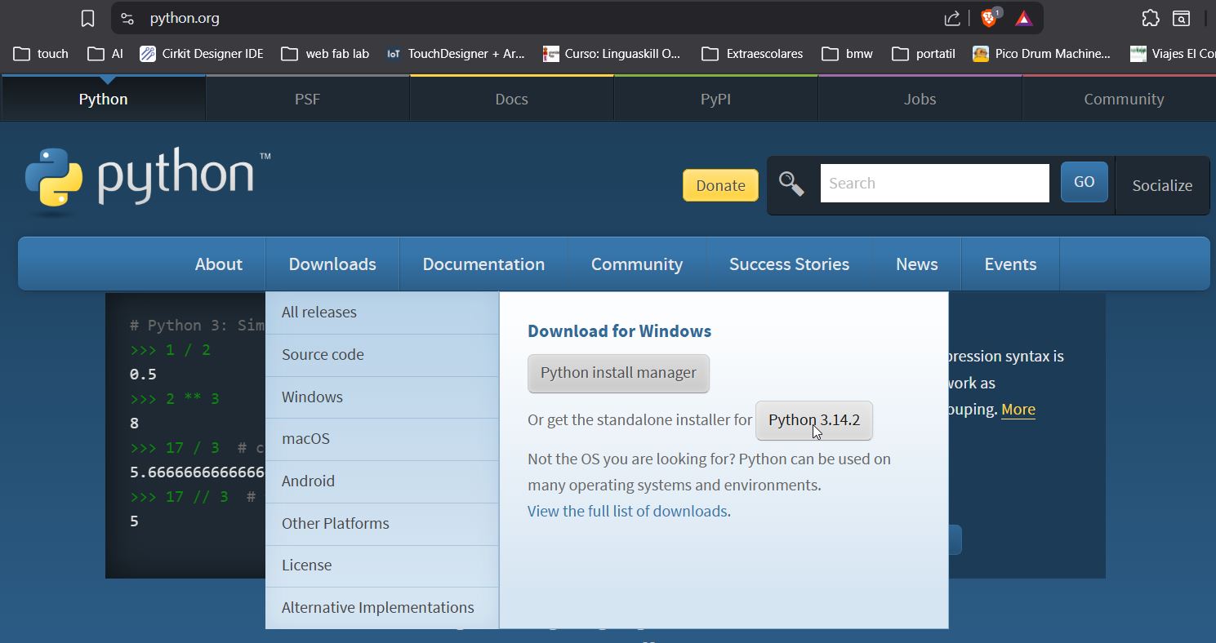Switch to the Jobs tab
Image resolution: width=1216 pixels, height=643 pixels.
[x=920, y=99]
